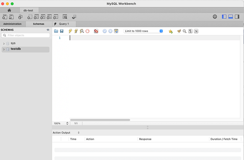Create a new stored procedure icon
Screen dimensions: 244x160
(x=49, y=17)
